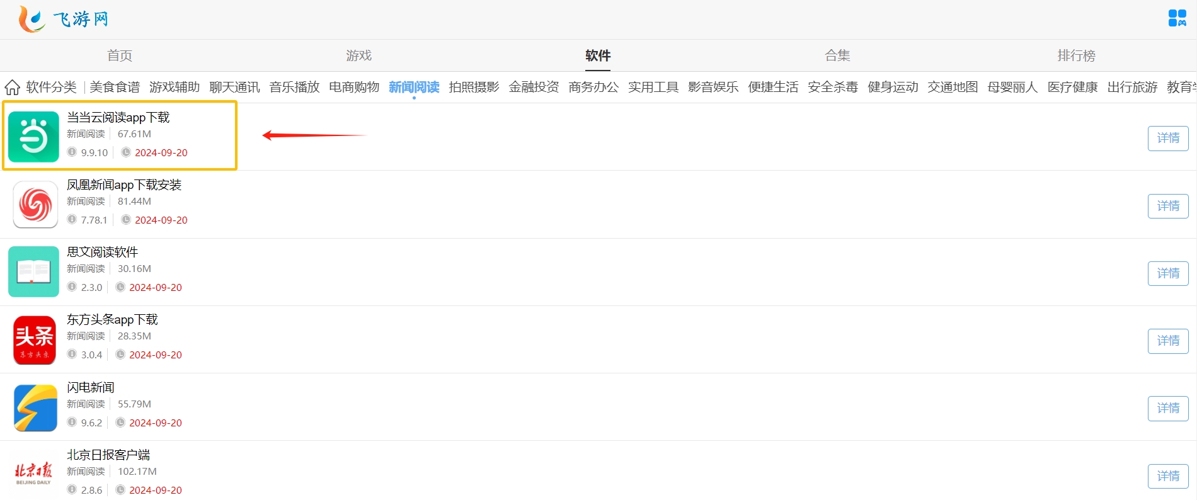Go to the 排行榜 tab
Image resolution: width=1197 pixels, height=500 pixels.
coord(1076,55)
